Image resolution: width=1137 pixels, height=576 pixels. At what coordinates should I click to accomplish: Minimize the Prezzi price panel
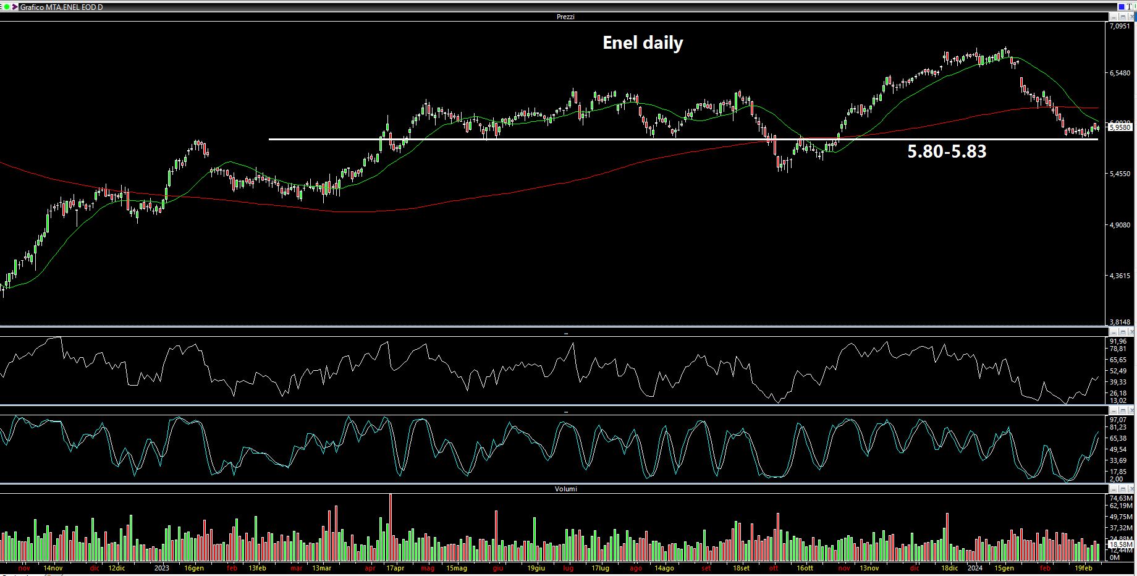tap(1114, 17)
